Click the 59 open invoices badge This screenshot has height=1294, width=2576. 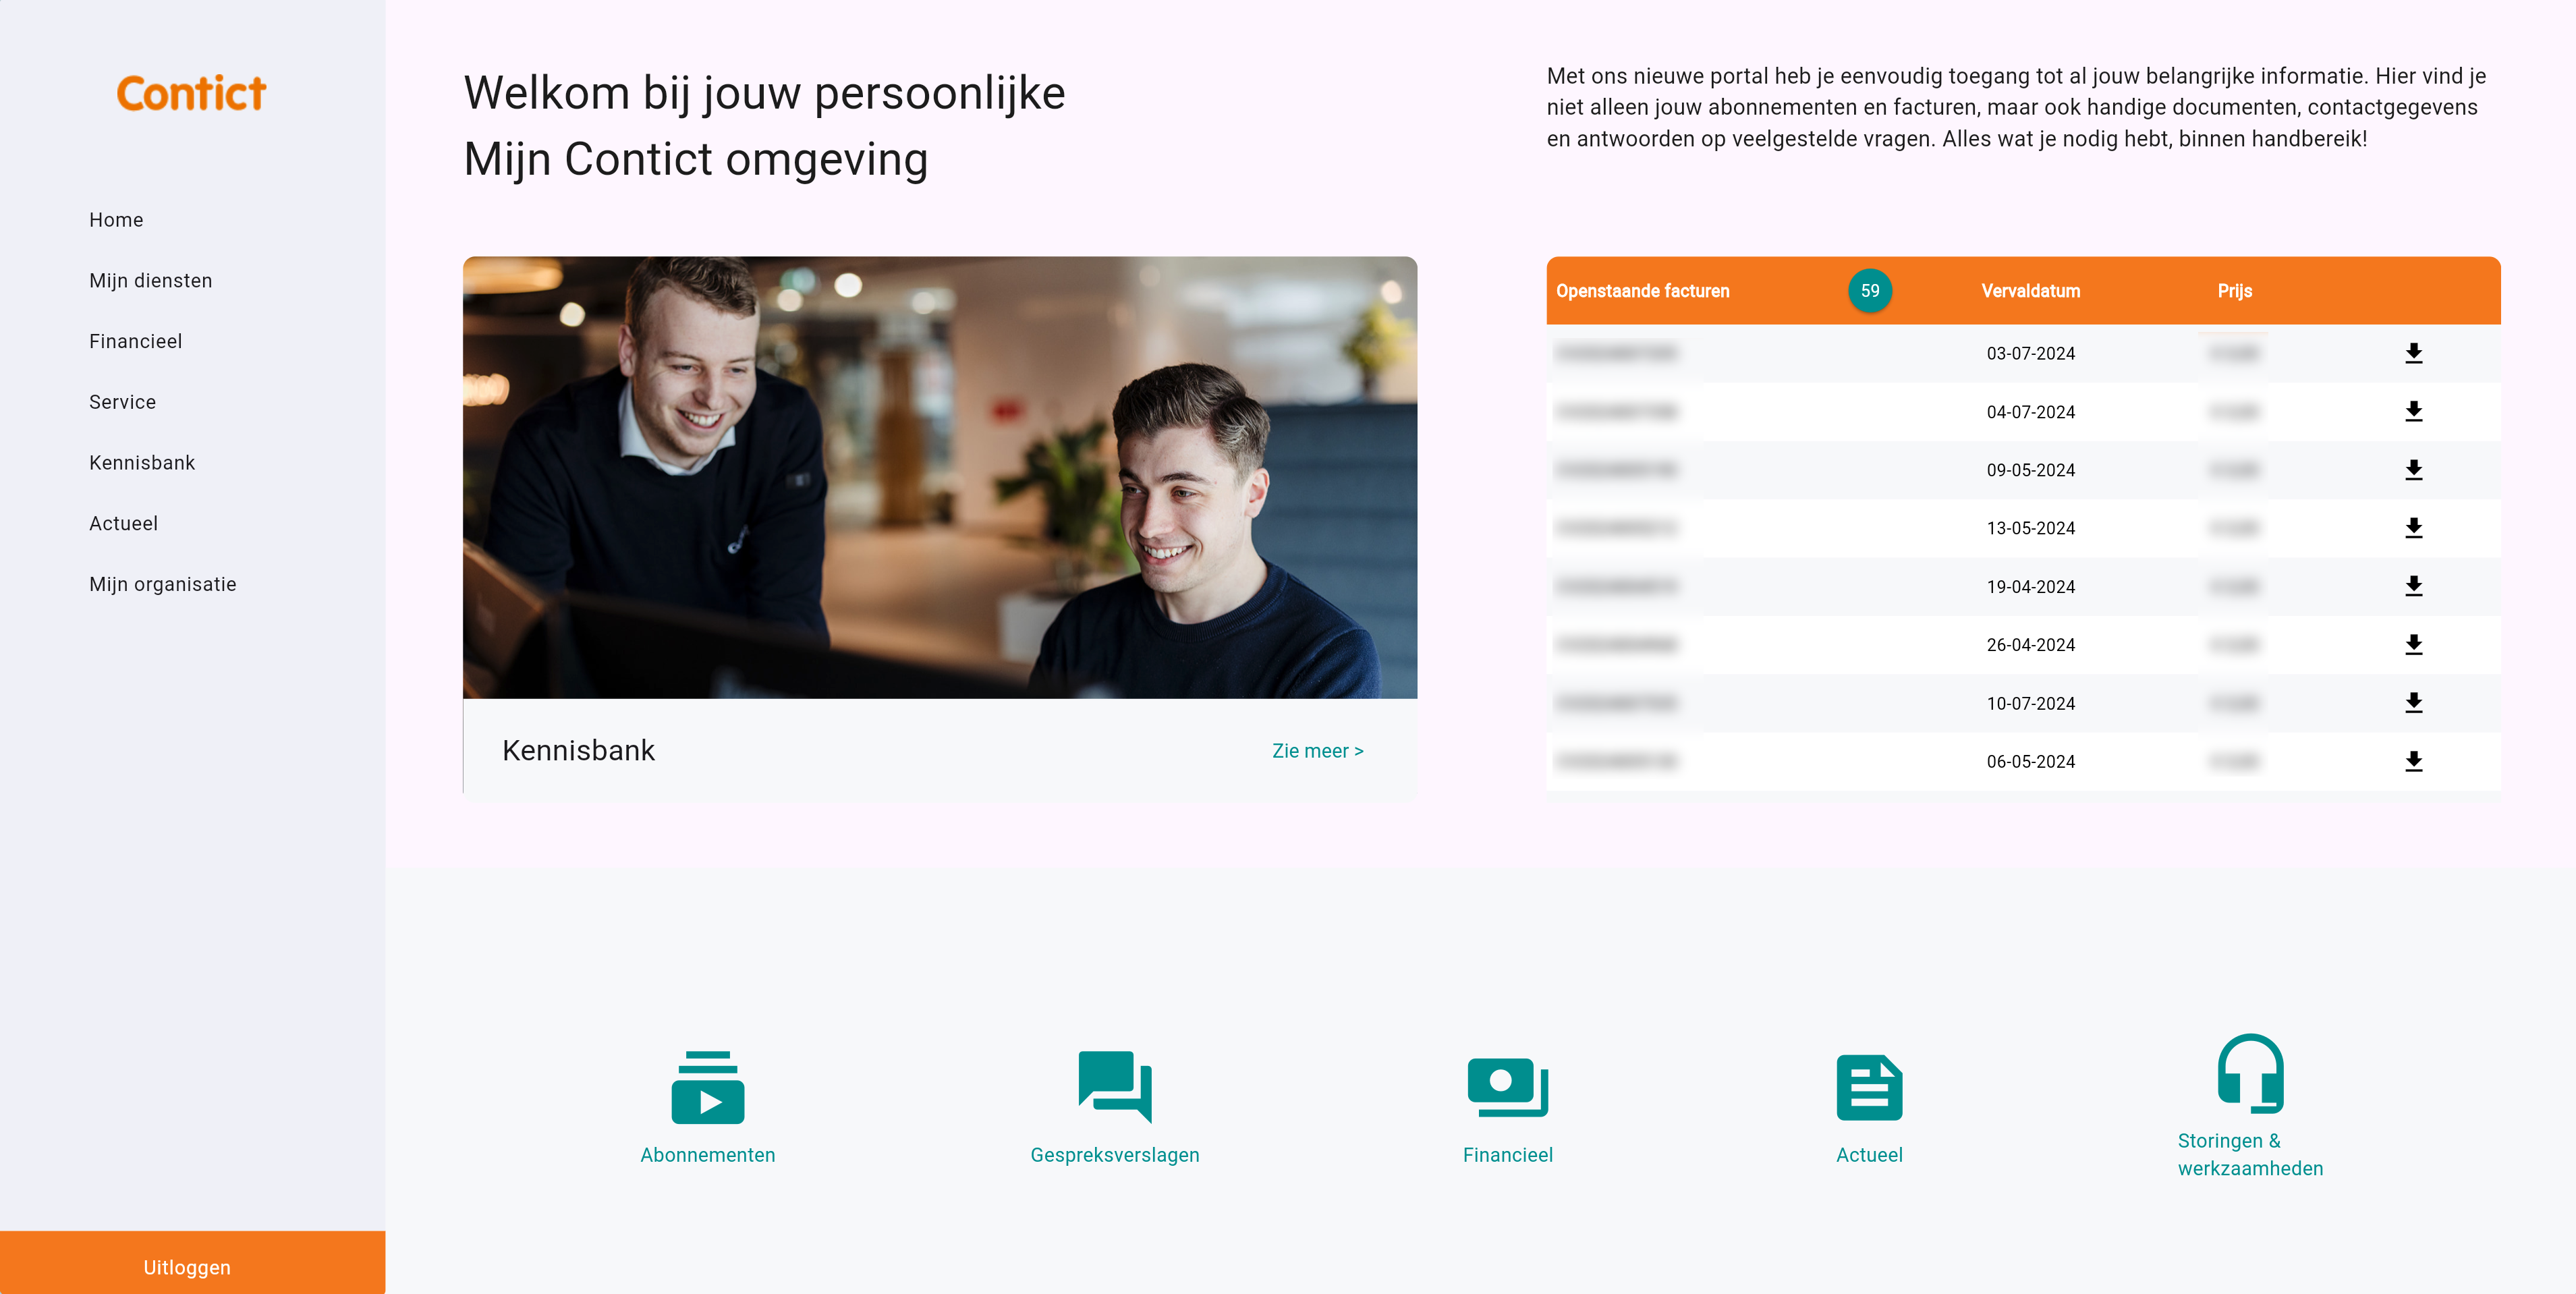pos(1870,291)
